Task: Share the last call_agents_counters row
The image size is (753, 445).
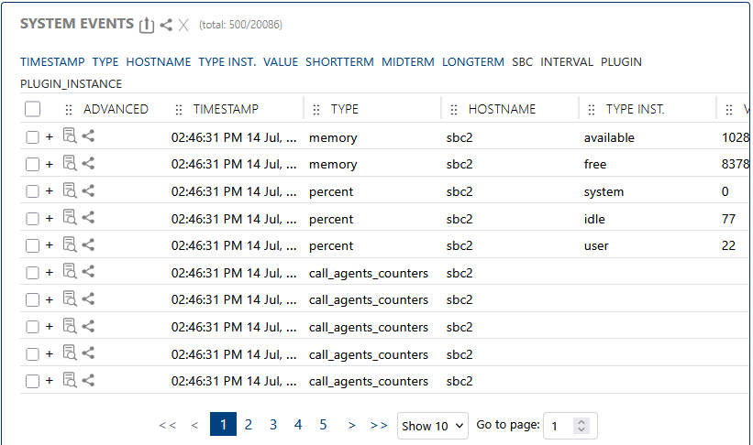Action: [88, 381]
